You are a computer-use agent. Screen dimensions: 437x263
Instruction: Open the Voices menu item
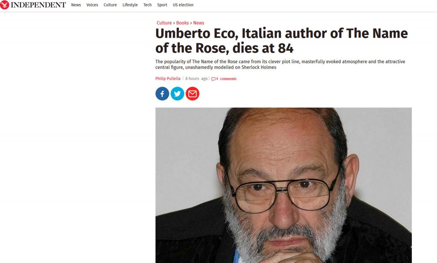click(x=92, y=5)
